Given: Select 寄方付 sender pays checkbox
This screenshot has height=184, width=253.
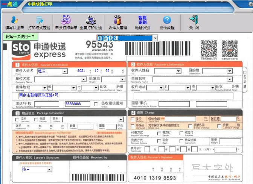Looking at the screenshot, I should [159, 133].
